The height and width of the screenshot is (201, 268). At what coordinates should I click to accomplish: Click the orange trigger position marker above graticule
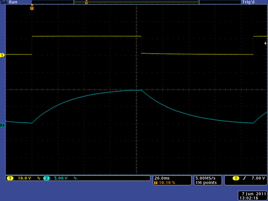coord(32,8)
